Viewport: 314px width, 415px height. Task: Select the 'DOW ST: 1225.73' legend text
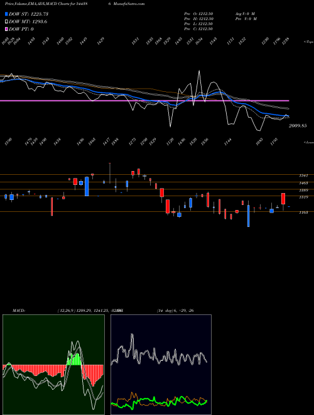pyautogui.click(x=28, y=14)
